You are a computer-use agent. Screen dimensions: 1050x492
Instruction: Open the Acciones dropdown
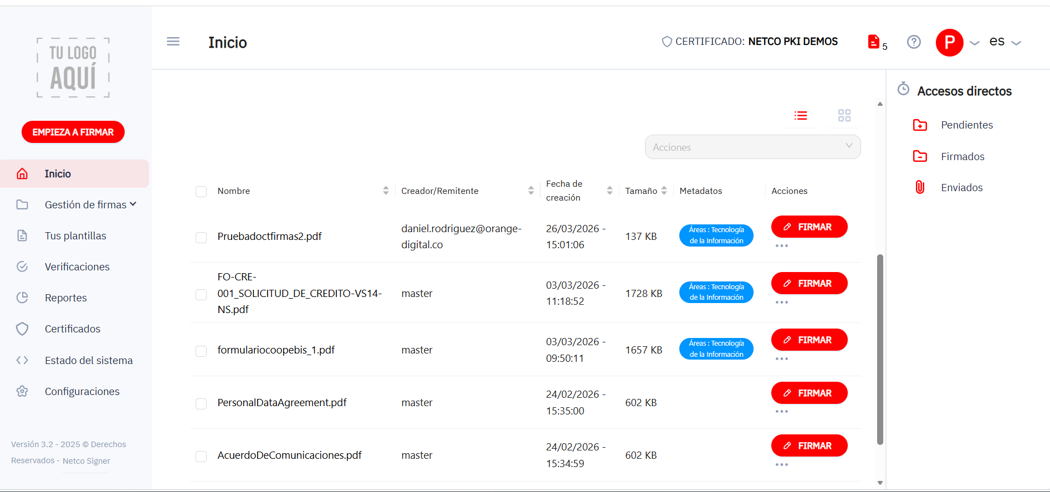(752, 147)
